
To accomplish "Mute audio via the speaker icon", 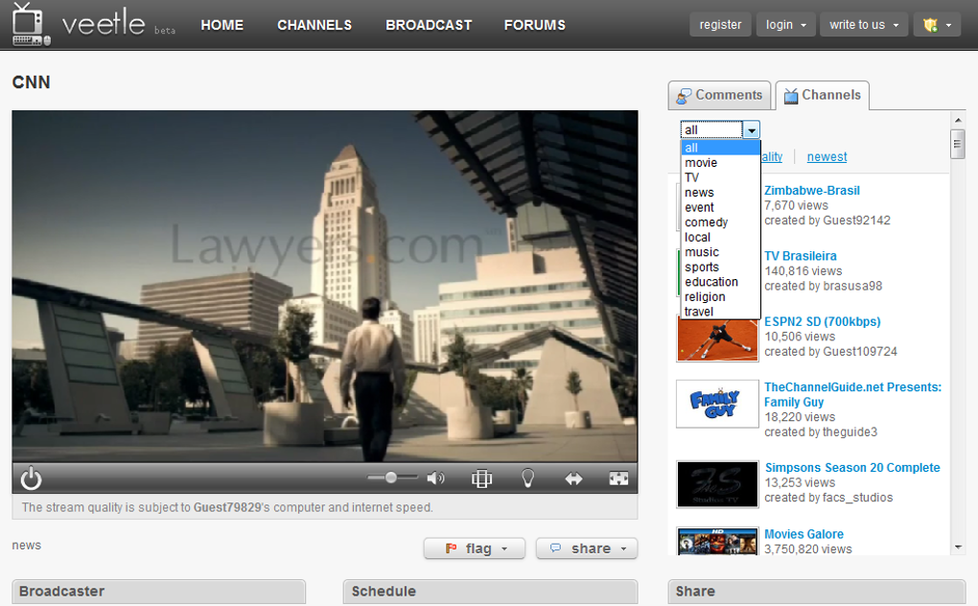I will (x=435, y=478).
